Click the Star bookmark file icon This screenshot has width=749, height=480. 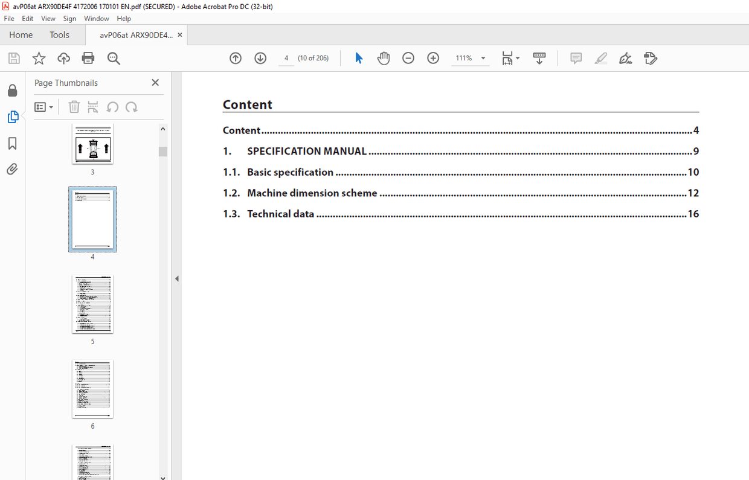39,59
